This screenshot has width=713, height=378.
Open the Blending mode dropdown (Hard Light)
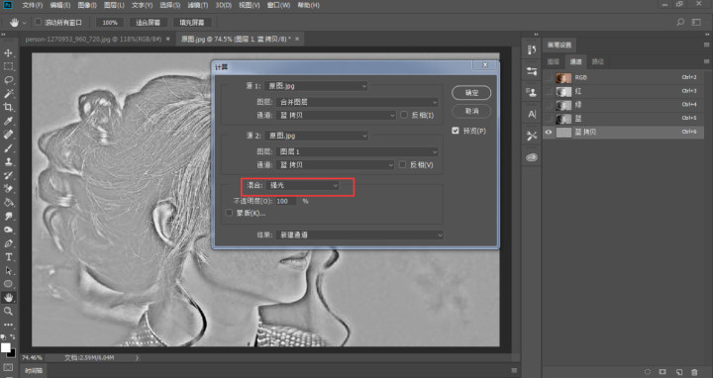click(303, 185)
